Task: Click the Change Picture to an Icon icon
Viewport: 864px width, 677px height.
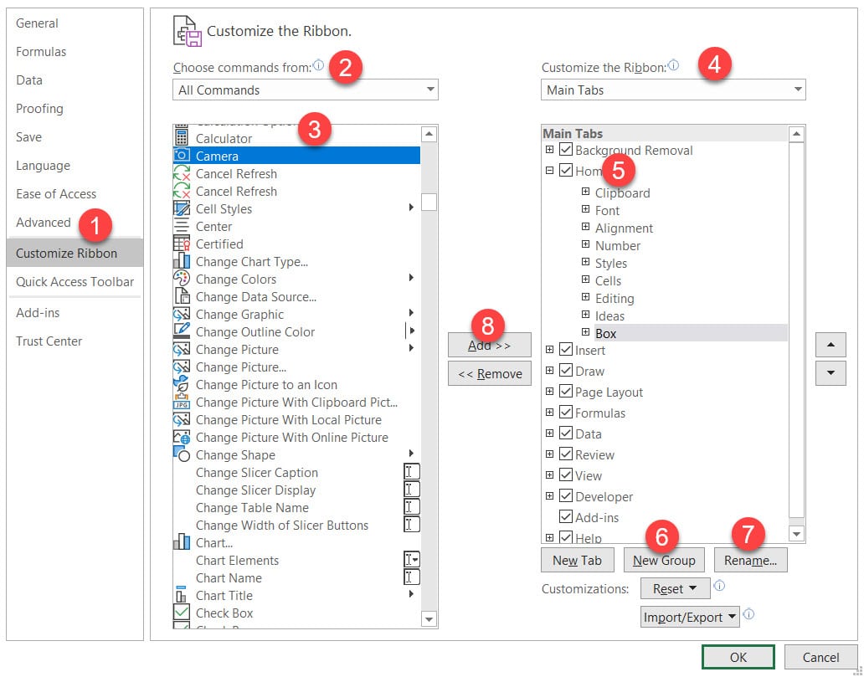Action: (x=182, y=384)
